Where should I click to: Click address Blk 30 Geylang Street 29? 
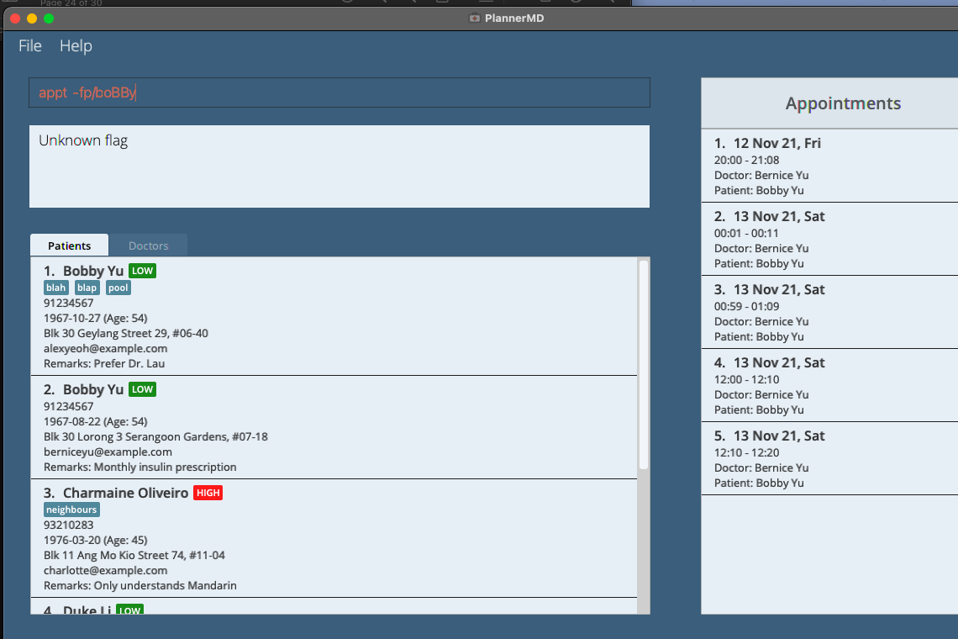click(x=126, y=333)
